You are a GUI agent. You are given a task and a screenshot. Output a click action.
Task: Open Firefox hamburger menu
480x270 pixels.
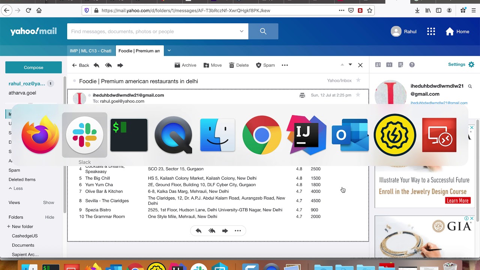click(x=474, y=10)
